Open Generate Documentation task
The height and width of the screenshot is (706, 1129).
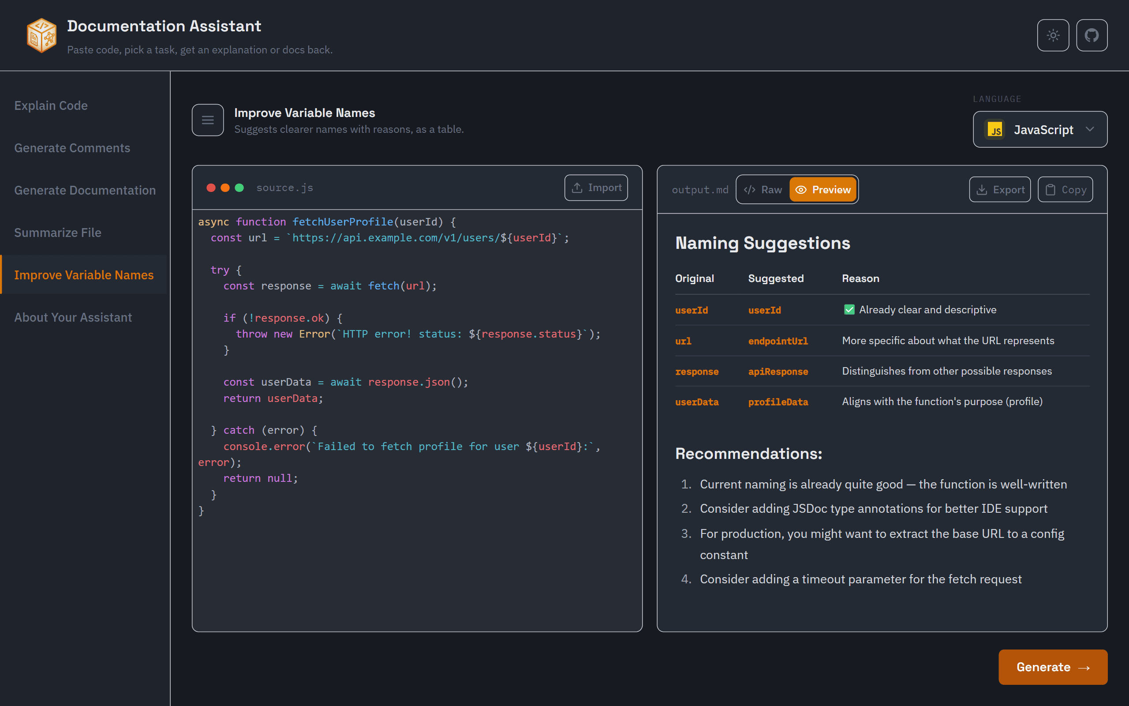pyautogui.click(x=85, y=190)
